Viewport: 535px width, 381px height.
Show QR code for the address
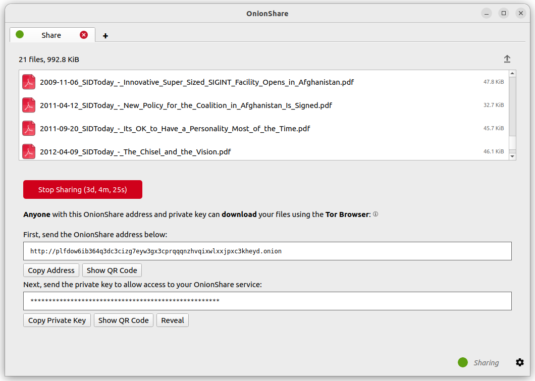(x=112, y=270)
